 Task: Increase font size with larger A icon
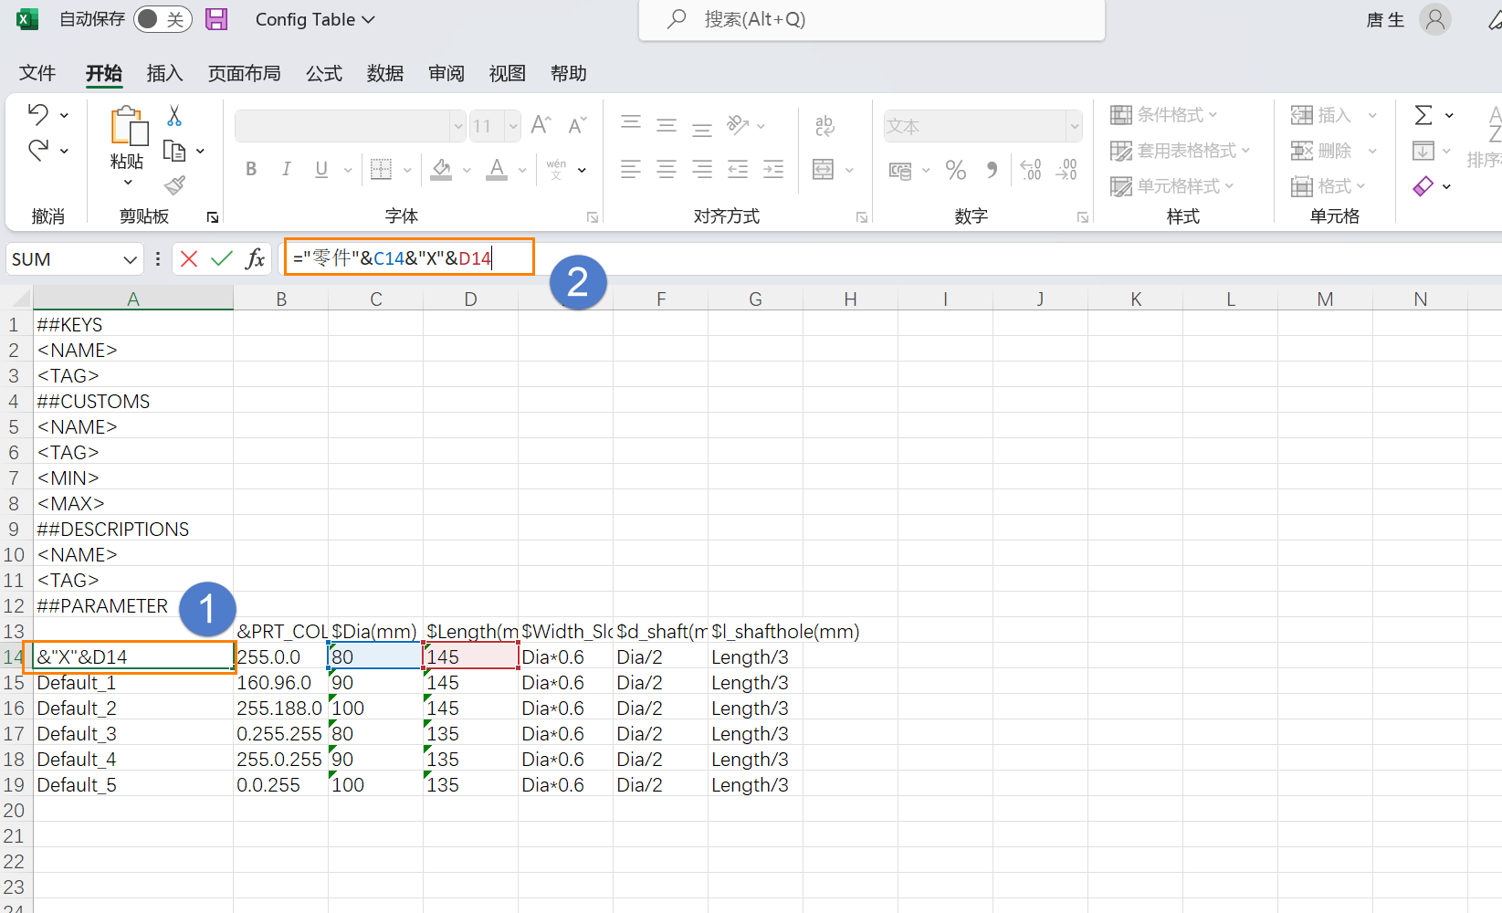[x=541, y=125]
